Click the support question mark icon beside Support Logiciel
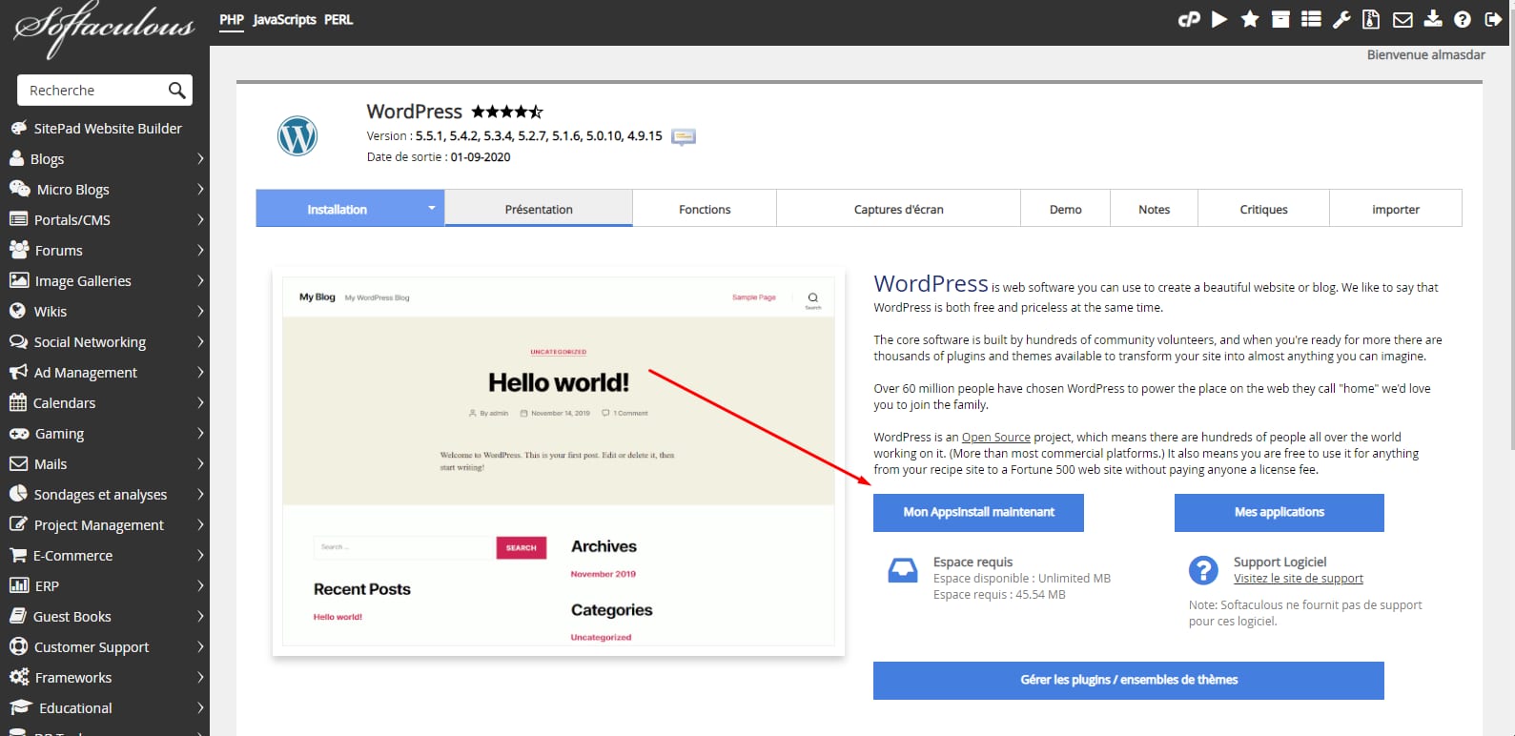The height and width of the screenshot is (736, 1515). click(x=1203, y=570)
